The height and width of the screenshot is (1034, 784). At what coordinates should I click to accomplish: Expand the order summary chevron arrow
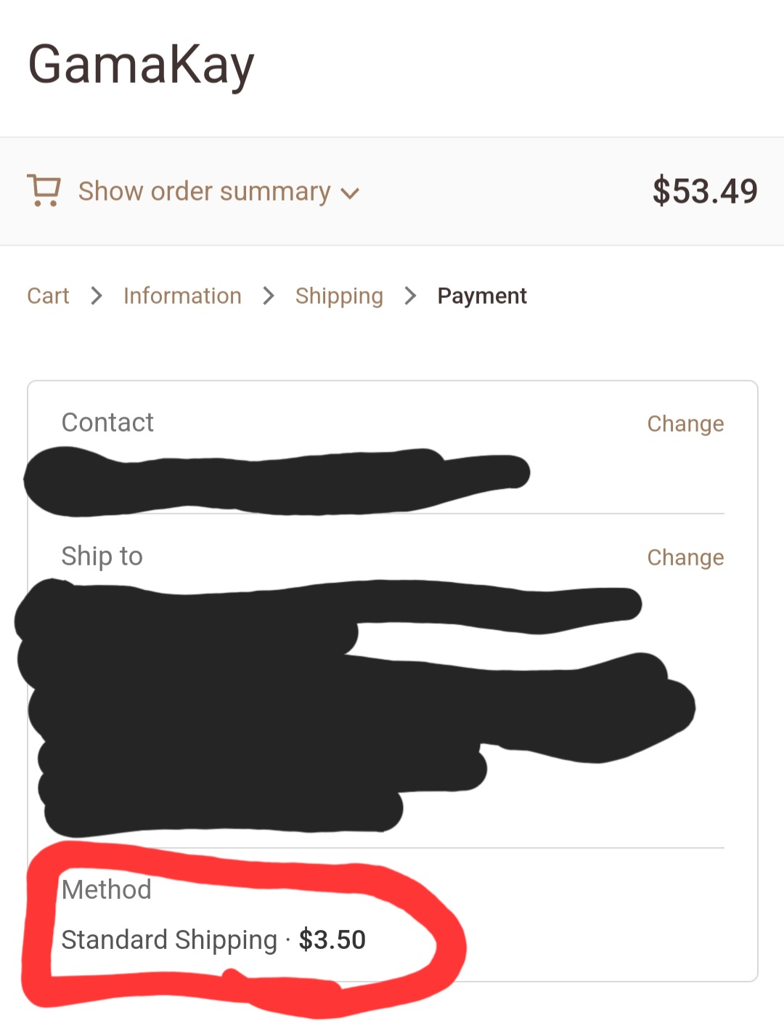point(350,193)
